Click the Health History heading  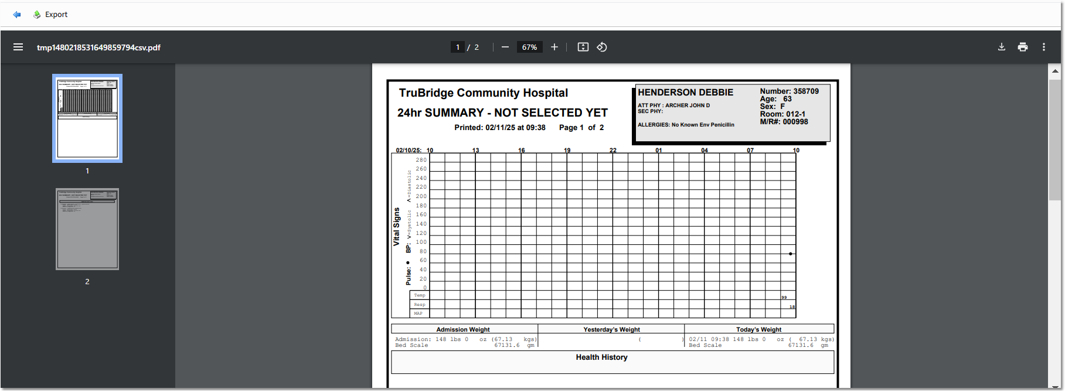(x=601, y=357)
